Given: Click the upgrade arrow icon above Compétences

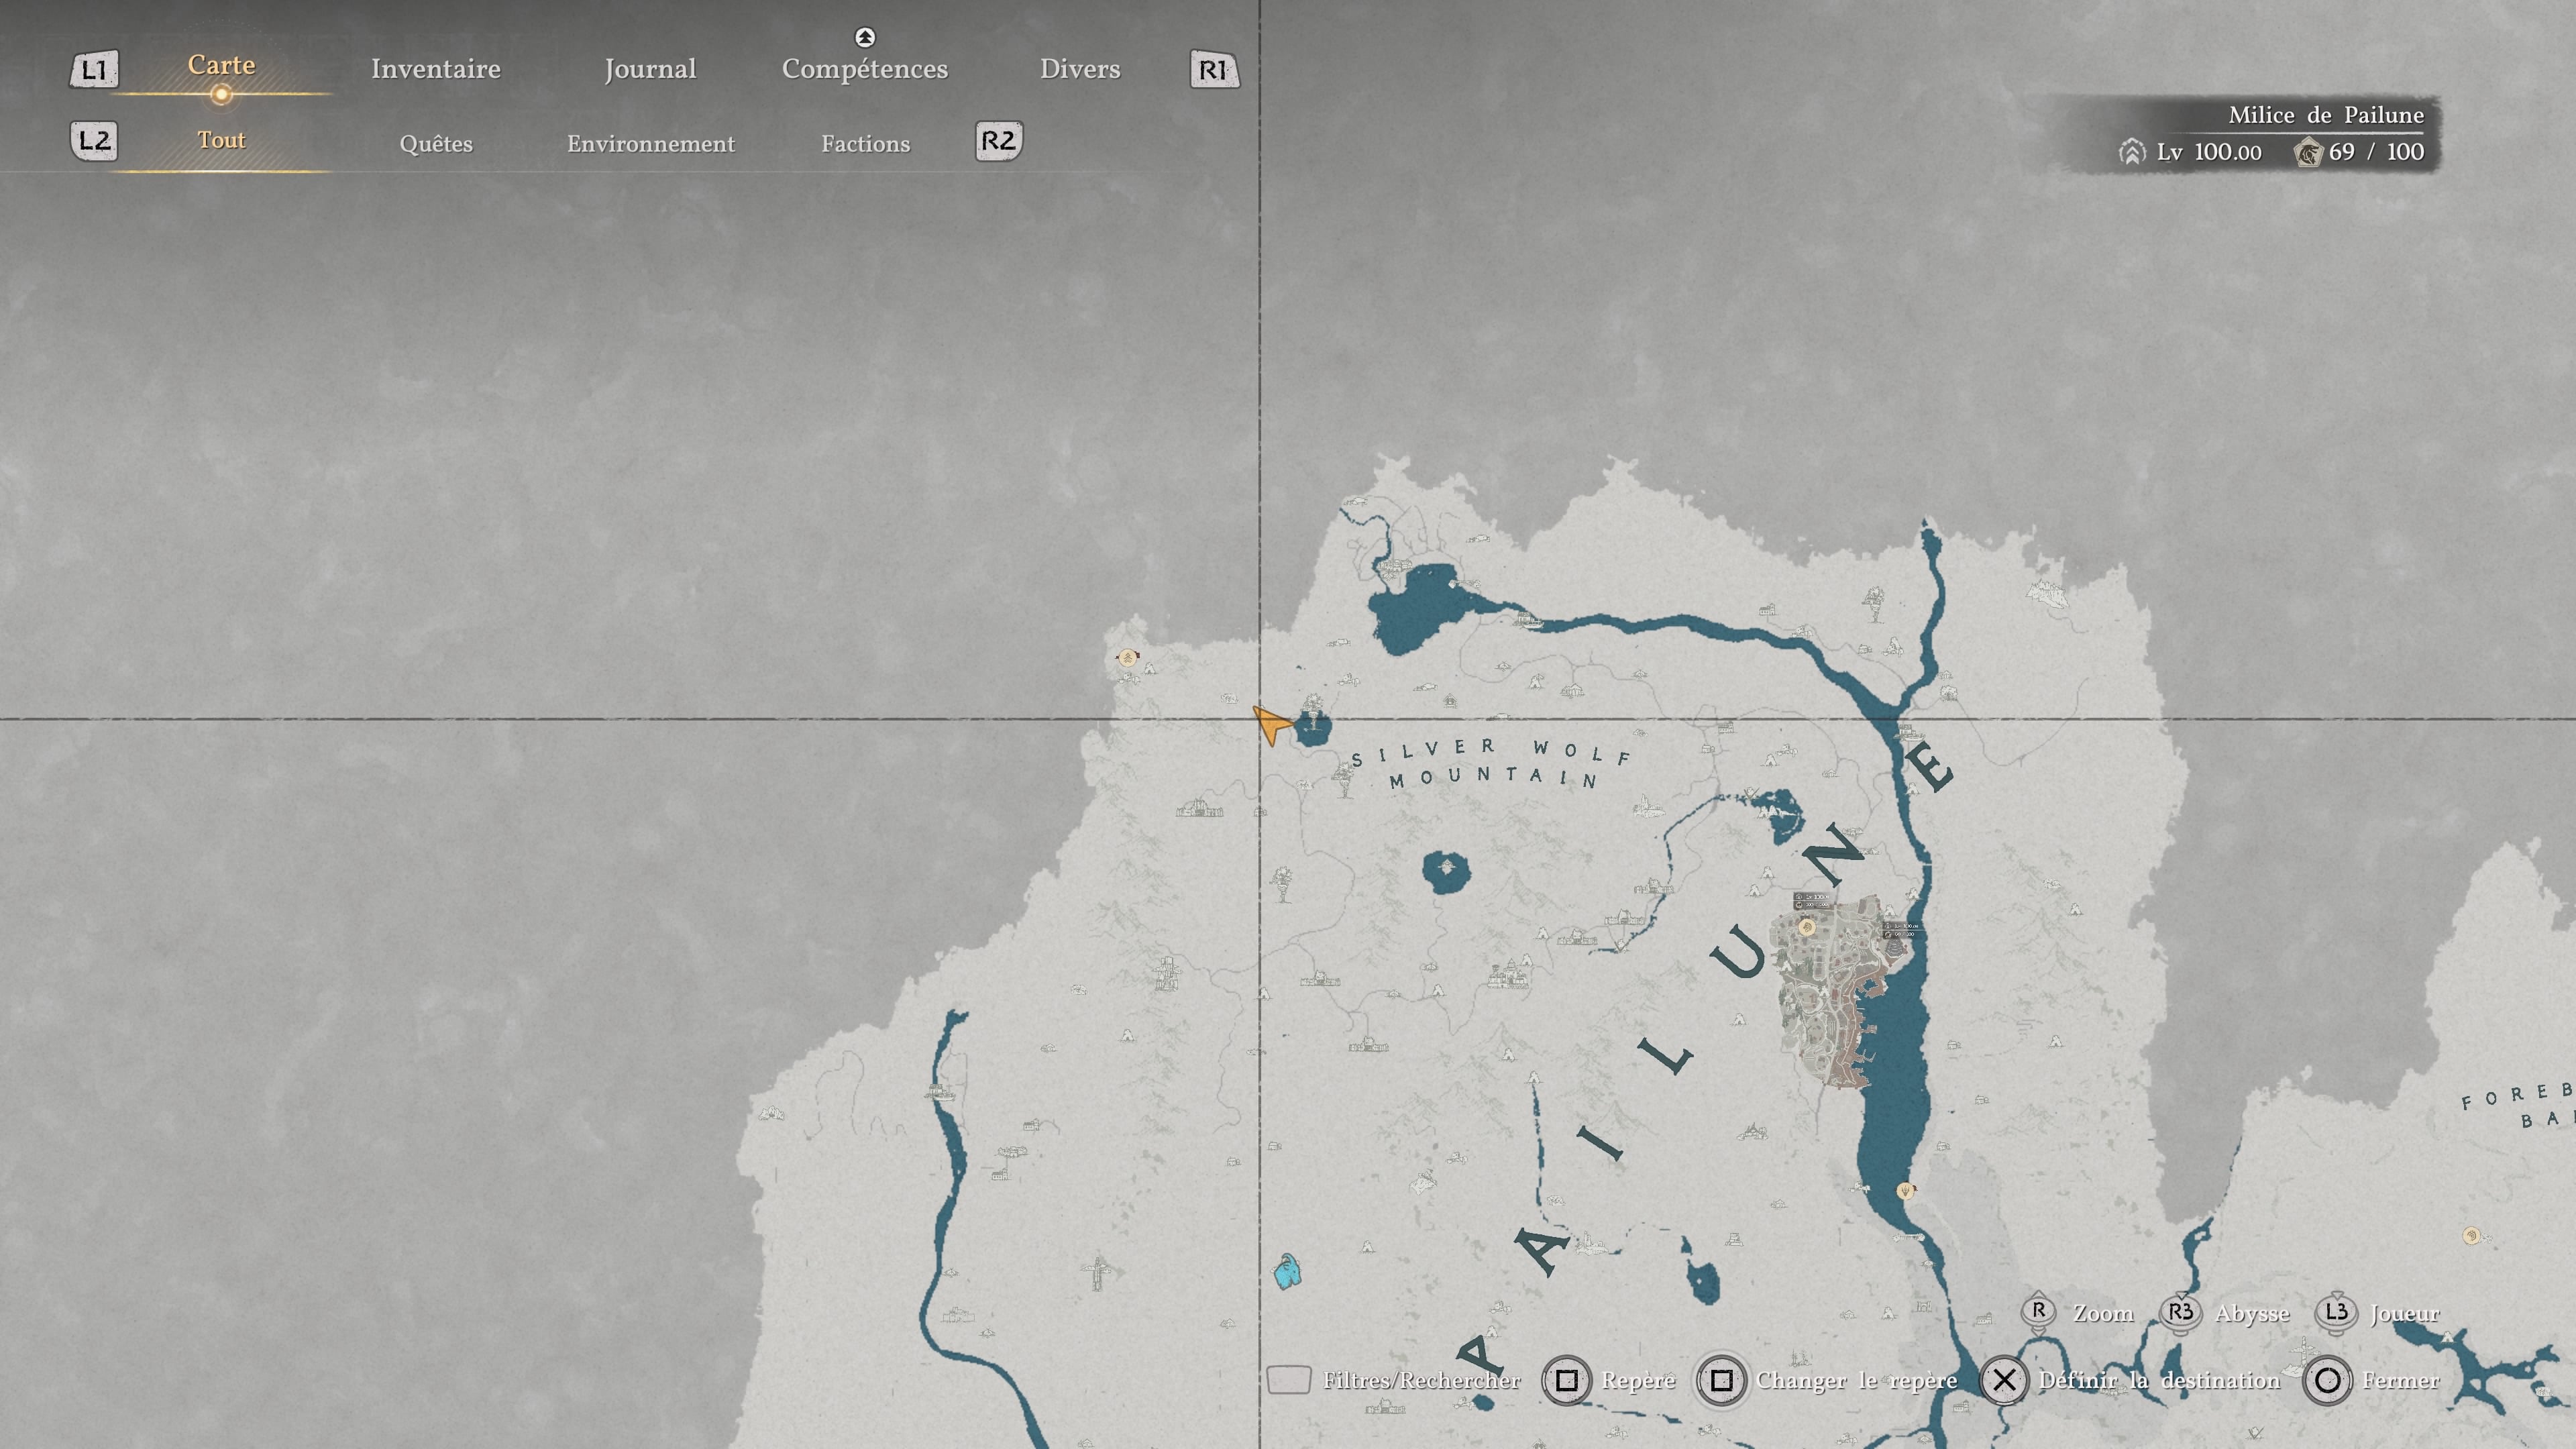Looking at the screenshot, I should pos(865,38).
